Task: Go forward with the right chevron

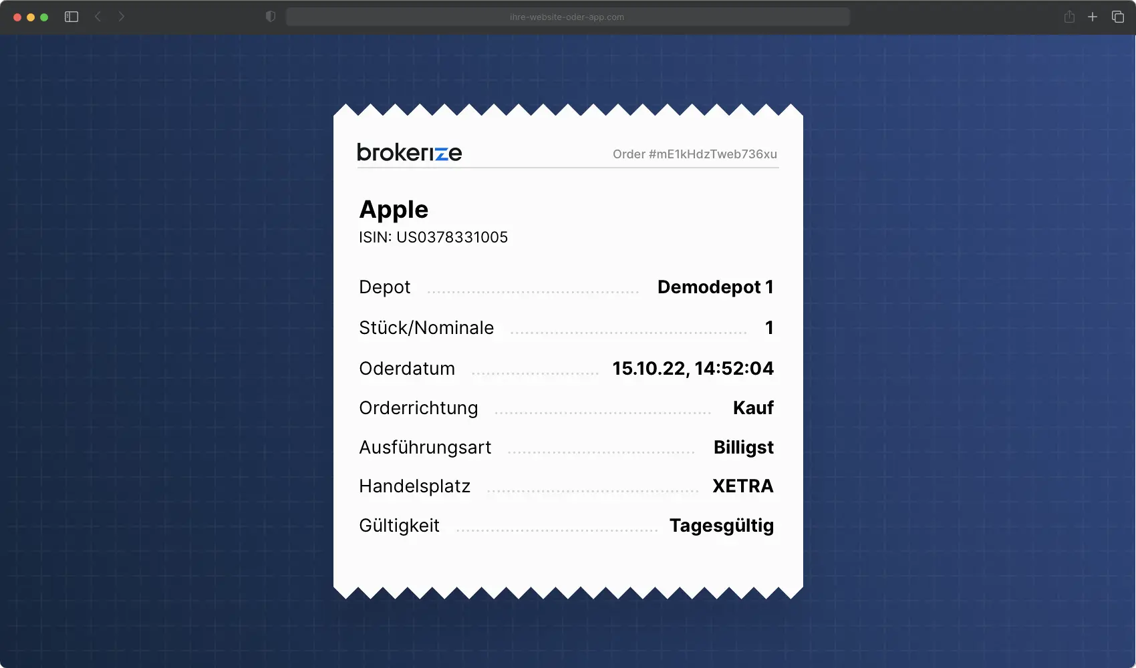Action: click(122, 17)
